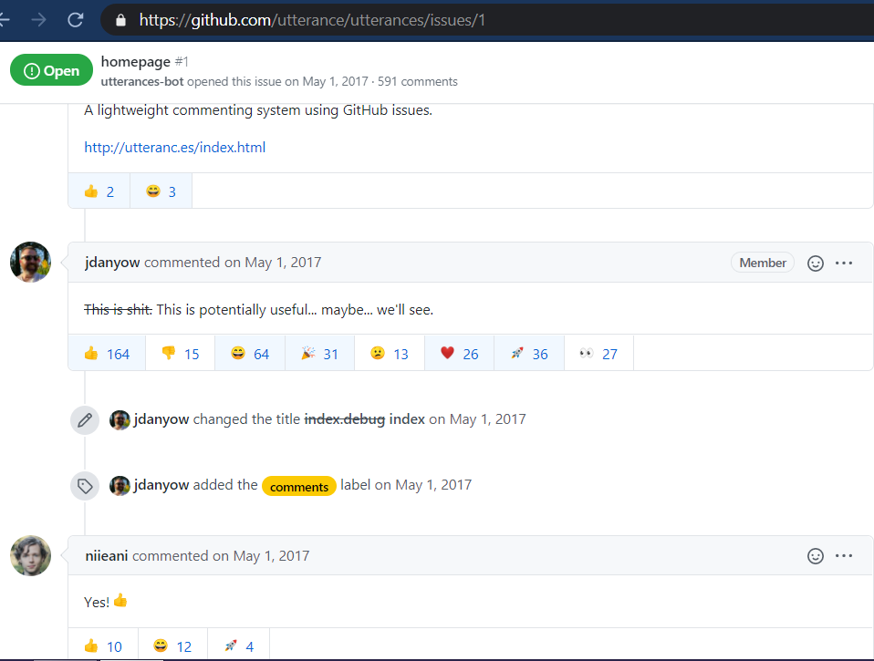Image resolution: width=874 pixels, height=661 pixels.
Task: Open niieani's profile avatar beside the comment
Action: pos(31,555)
